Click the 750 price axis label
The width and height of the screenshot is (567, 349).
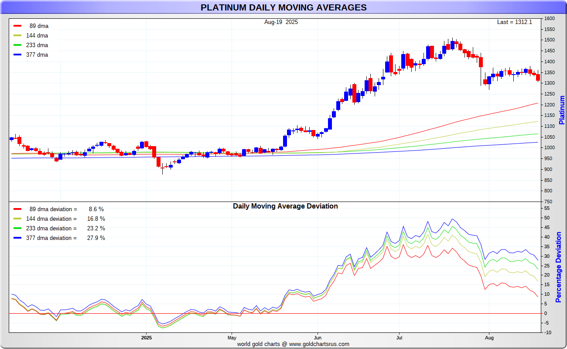(x=547, y=202)
